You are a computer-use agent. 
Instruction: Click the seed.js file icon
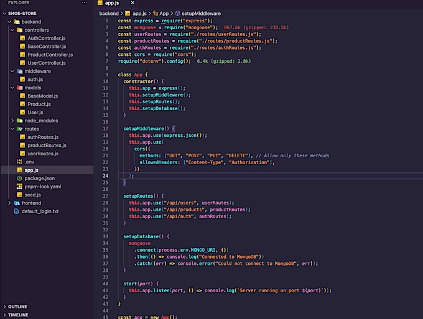pos(19,195)
